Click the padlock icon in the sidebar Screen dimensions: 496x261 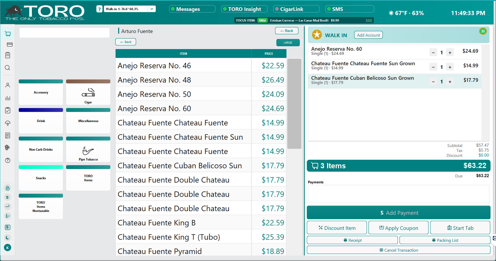tap(8, 188)
